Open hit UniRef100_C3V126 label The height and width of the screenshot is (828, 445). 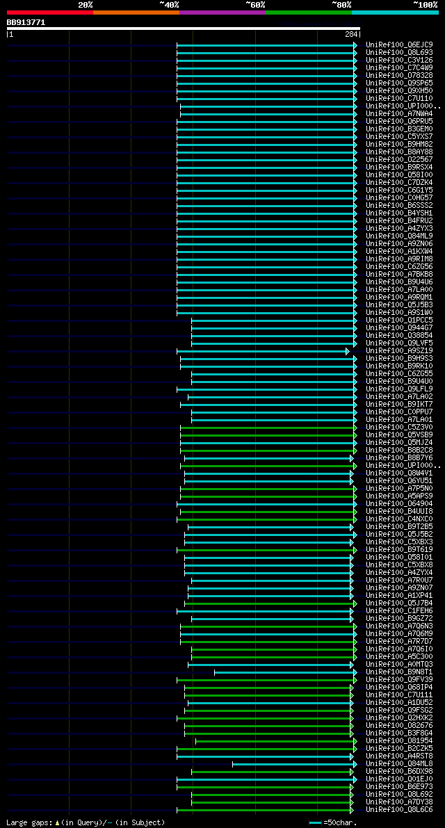[x=399, y=60]
